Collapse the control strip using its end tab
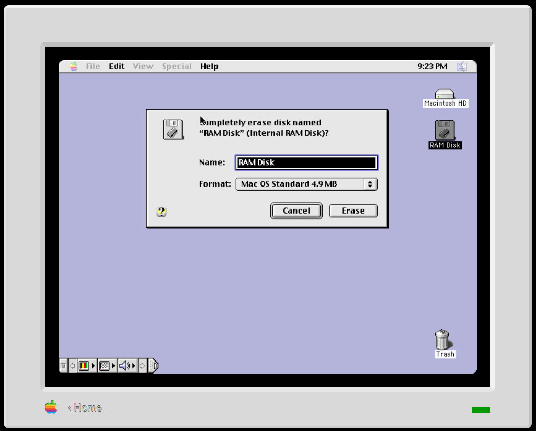 154,366
